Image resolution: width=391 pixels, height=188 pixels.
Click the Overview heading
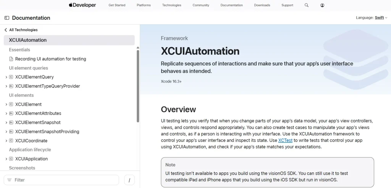178,110
